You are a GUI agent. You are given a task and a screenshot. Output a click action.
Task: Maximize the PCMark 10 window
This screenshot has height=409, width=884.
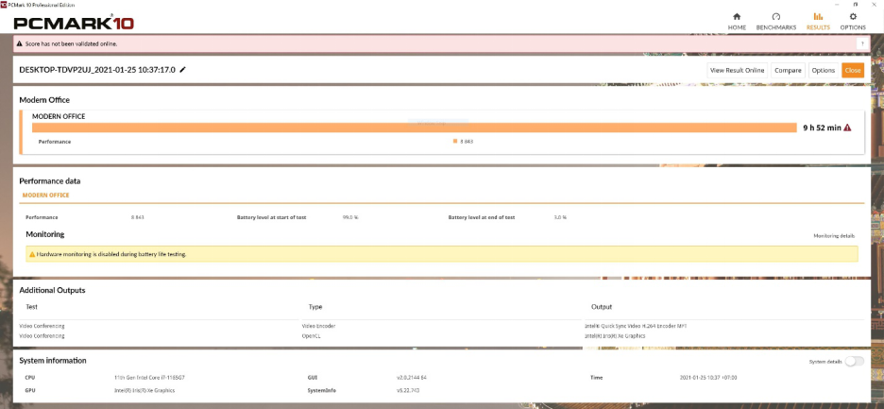pyautogui.click(x=856, y=4)
